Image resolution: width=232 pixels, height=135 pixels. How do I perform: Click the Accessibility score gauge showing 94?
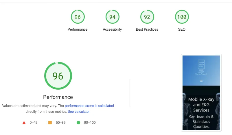coord(113,17)
